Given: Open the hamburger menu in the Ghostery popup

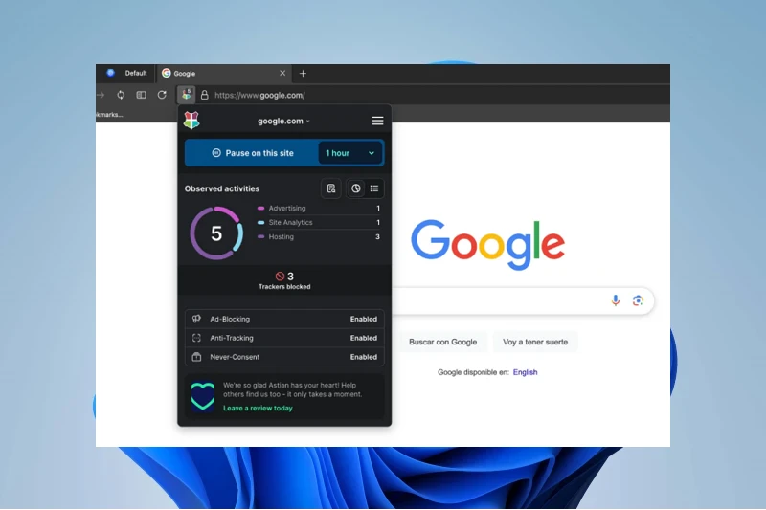Looking at the screenshot, I should coord(377,121).
